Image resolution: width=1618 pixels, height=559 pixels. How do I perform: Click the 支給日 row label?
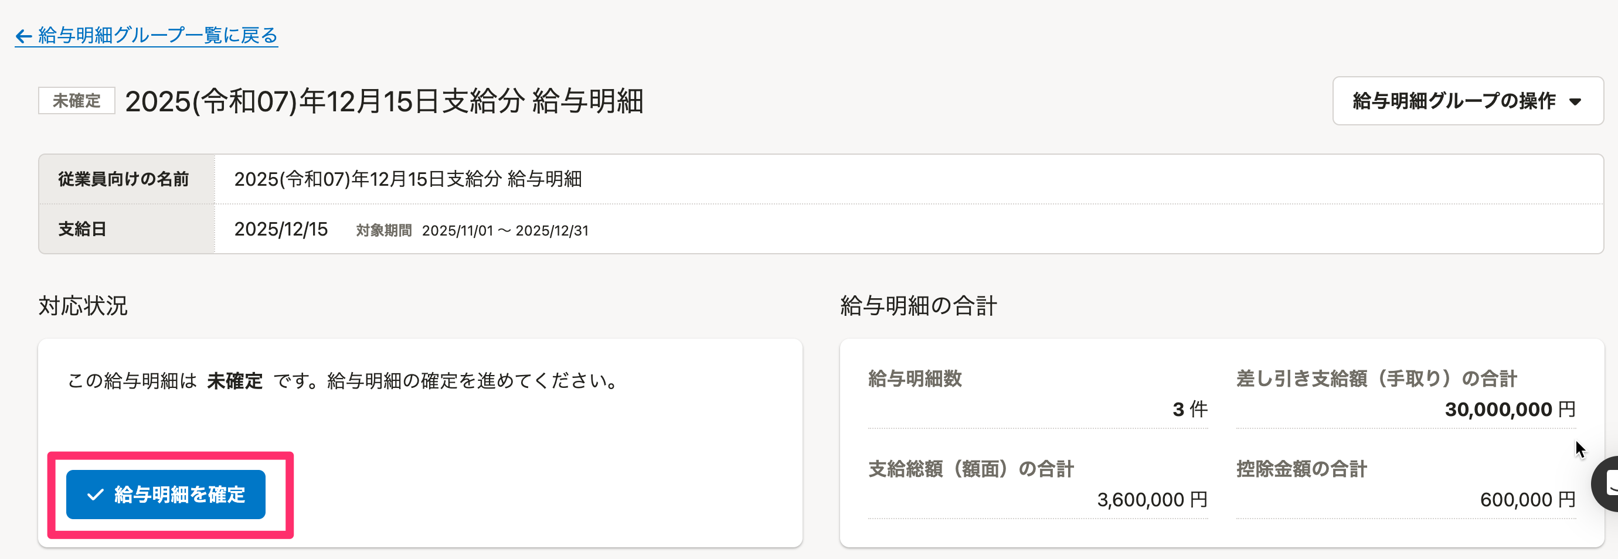pyautogui.click(x=82, y=229)
